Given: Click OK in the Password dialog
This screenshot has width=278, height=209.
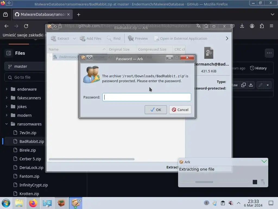Looking at the screenshot, I should [156, 110].
